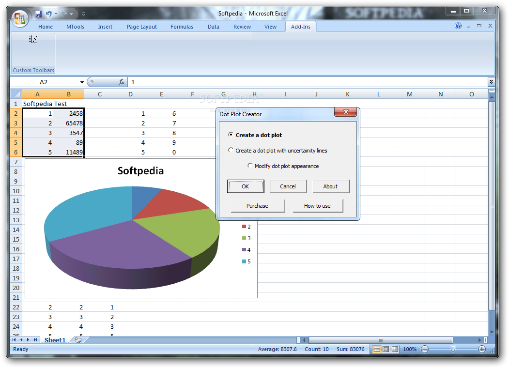Open the How to use button
The width and height of the screenshot is (509, 368).
click(318, 206)
